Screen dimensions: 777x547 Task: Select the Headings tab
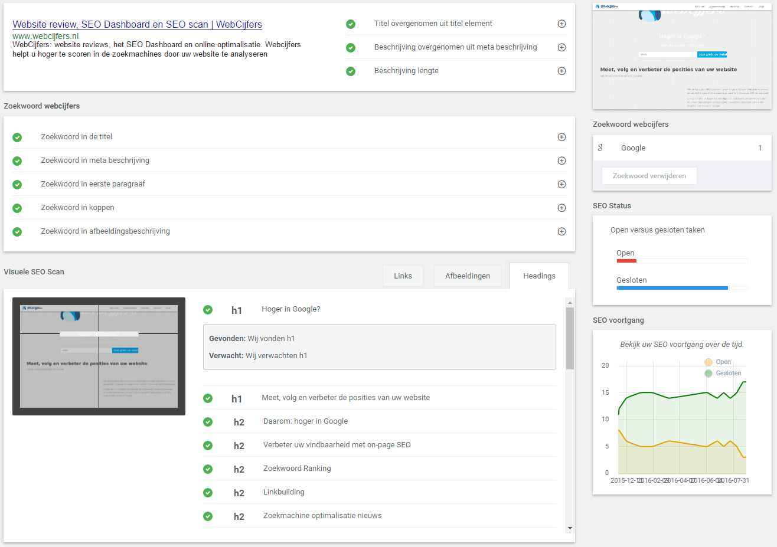pos(539,276)
